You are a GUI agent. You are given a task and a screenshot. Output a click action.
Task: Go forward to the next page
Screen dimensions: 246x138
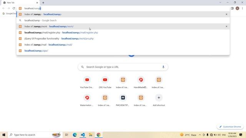click(x=8, y=8)
